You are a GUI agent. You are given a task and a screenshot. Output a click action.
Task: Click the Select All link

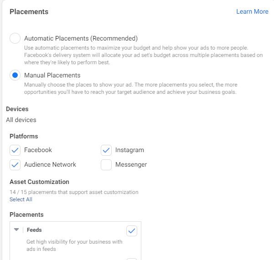(x=21, y=199)
